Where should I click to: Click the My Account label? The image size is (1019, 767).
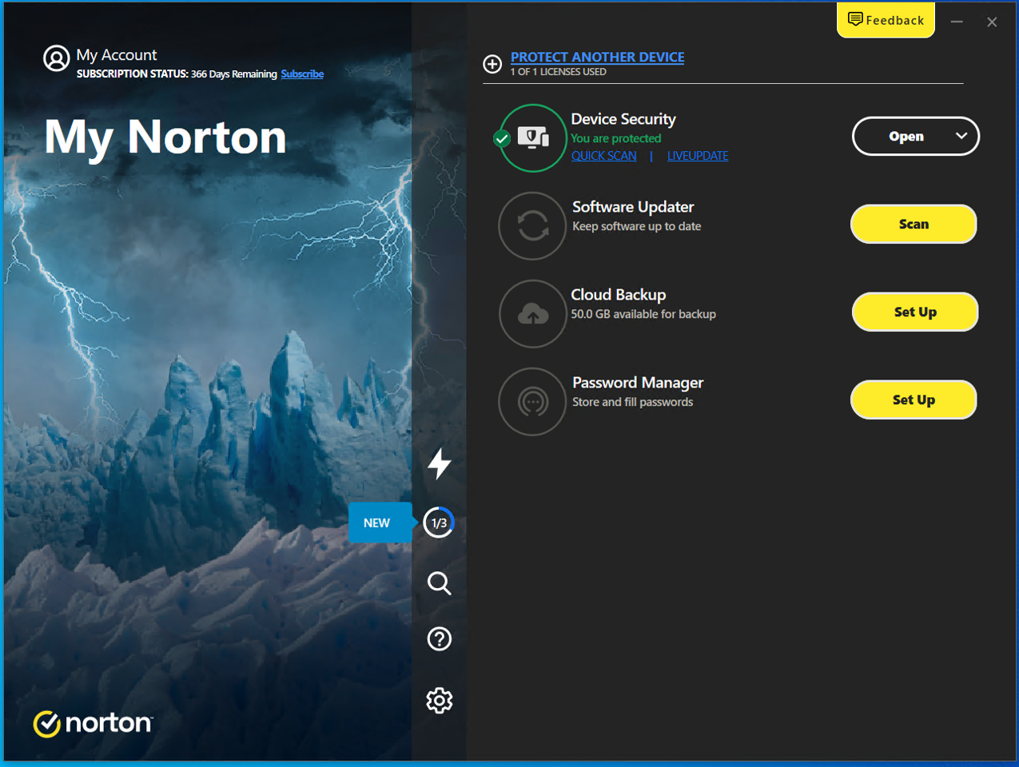pos(117,55)
